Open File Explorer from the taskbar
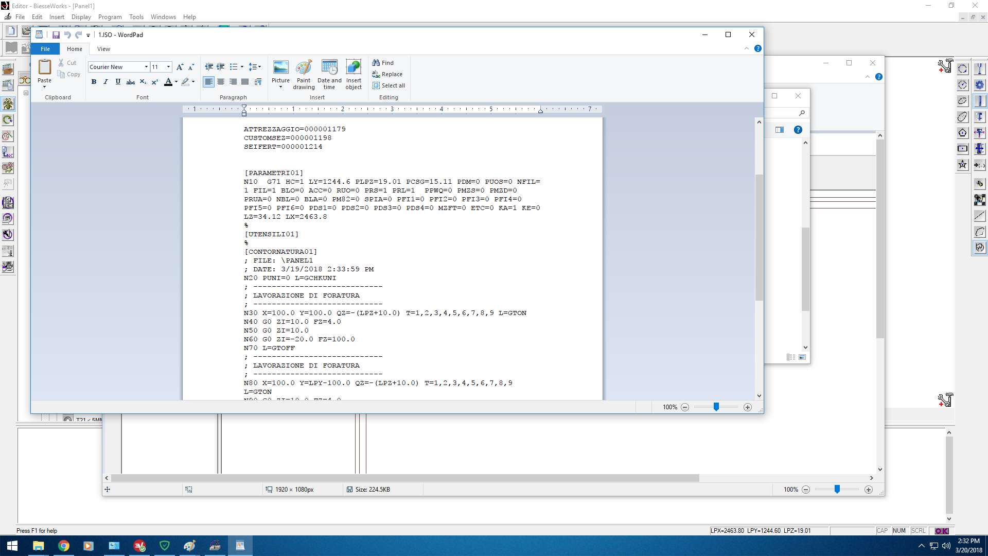 click(39, 546)
